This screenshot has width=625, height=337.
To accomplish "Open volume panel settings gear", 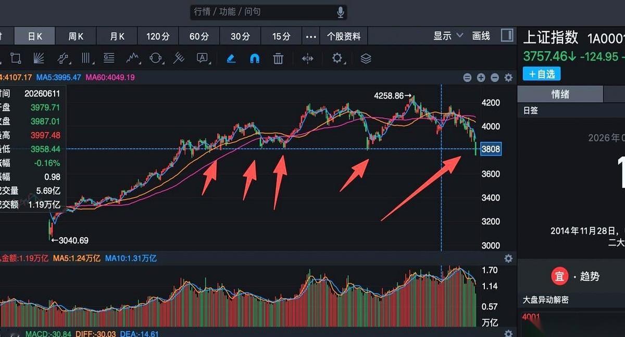I will (508, 258).
